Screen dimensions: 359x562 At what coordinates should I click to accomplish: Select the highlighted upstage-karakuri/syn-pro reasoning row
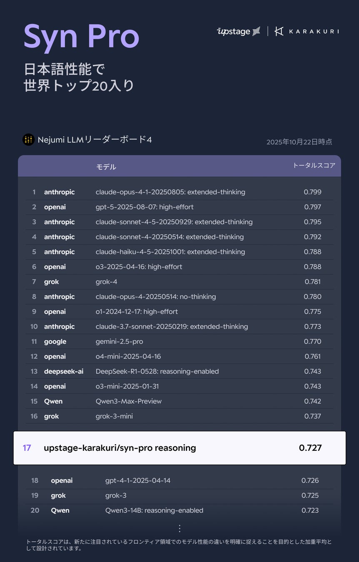179,448
